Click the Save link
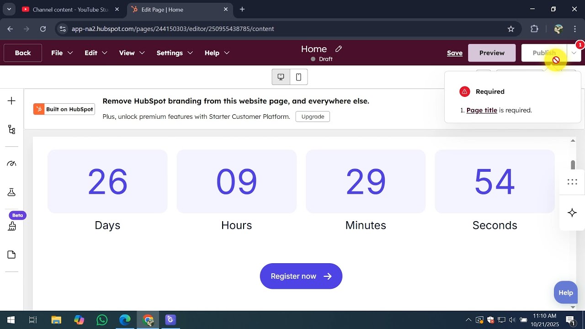585x329 pixels. (x=455, y=53)
